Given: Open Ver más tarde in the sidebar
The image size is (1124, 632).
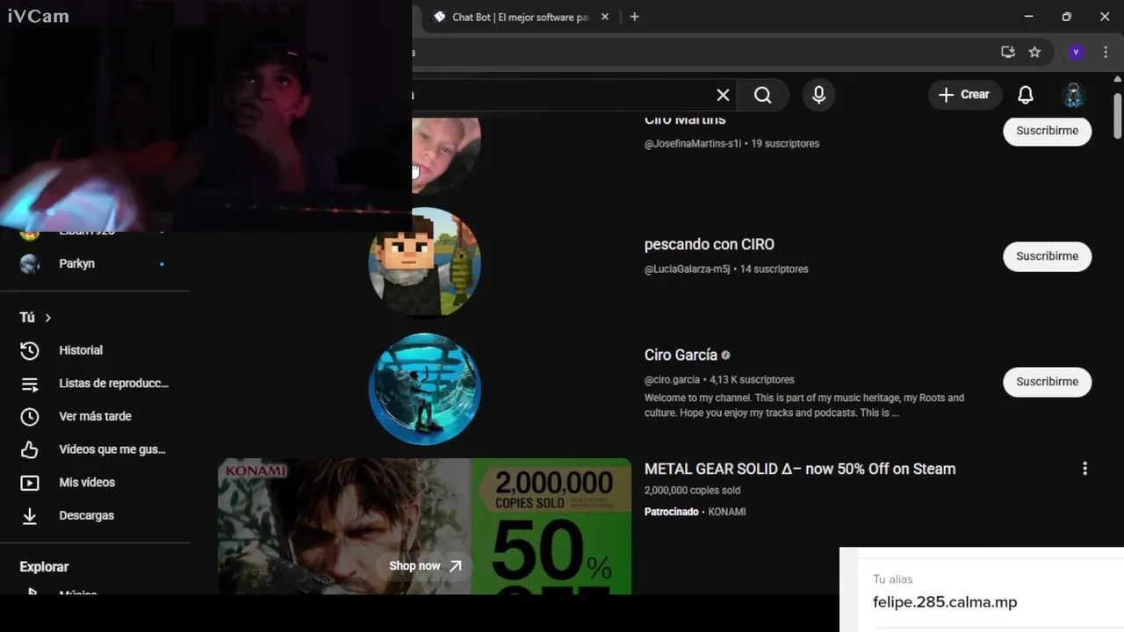Looking at the screenshot, I should click(94, 416).
